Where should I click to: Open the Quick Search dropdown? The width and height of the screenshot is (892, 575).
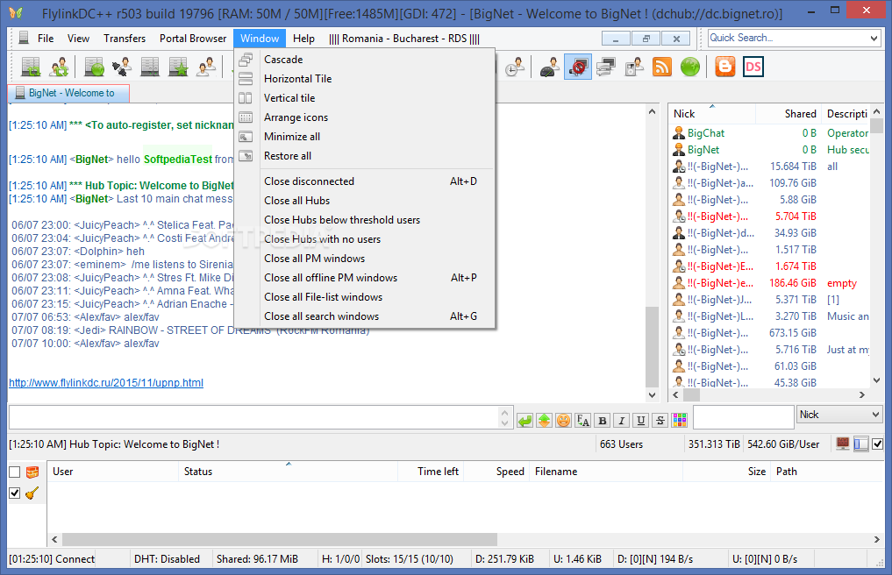874,38
